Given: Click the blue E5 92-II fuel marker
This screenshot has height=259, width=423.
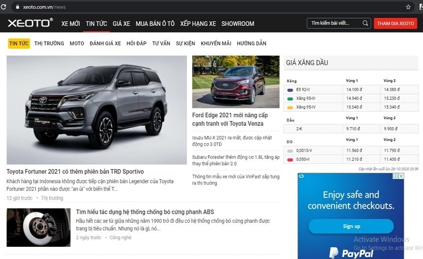Looking at the screenshot, I should [x=290, y=90].
